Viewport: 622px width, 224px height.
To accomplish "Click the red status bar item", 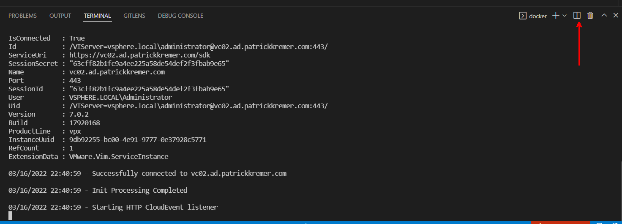I will point(560,222).
